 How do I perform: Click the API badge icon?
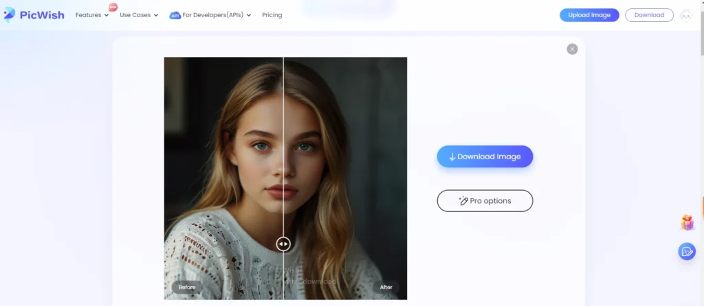point(175,15)
